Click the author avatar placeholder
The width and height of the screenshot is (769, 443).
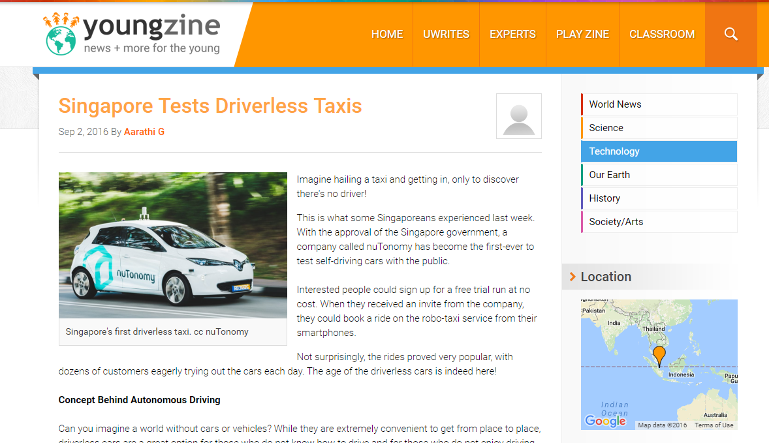[x=519, y=116]
